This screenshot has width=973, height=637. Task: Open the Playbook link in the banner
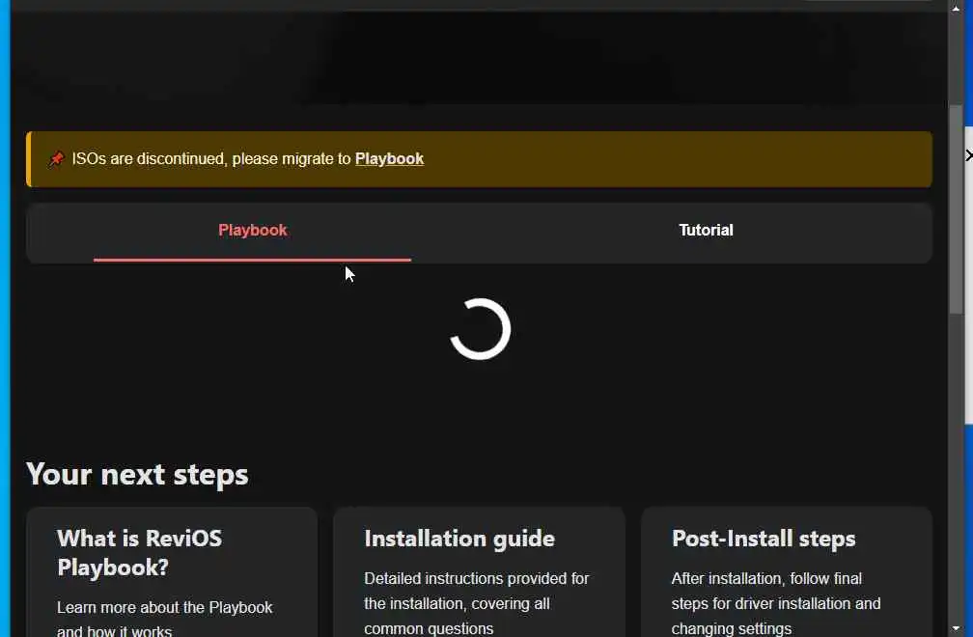[x=389, y=159]
